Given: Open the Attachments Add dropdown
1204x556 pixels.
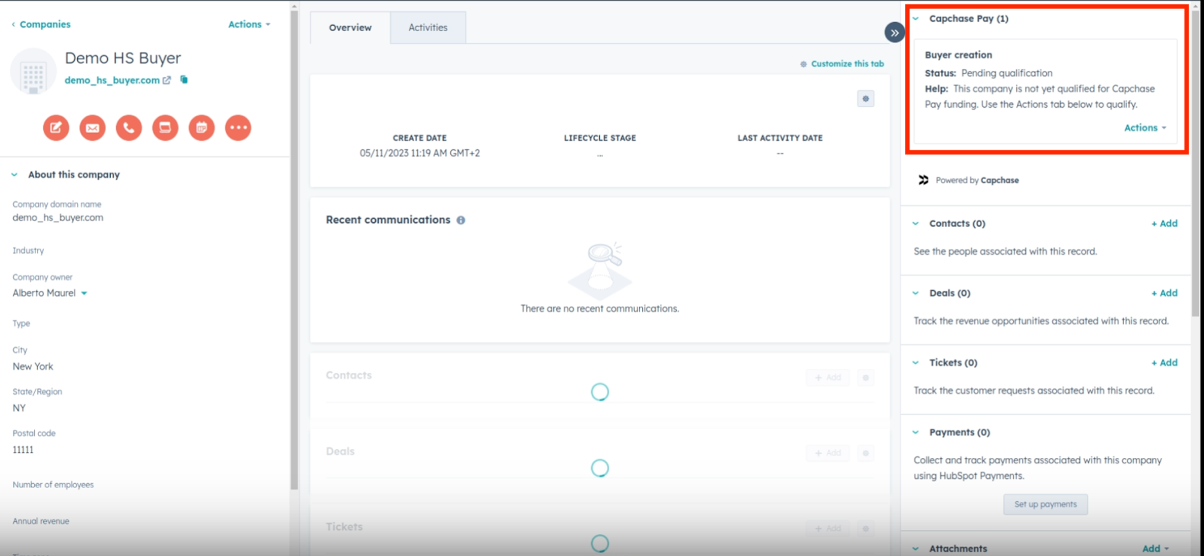Looking at the screenshot, I should pos(1155,549).
